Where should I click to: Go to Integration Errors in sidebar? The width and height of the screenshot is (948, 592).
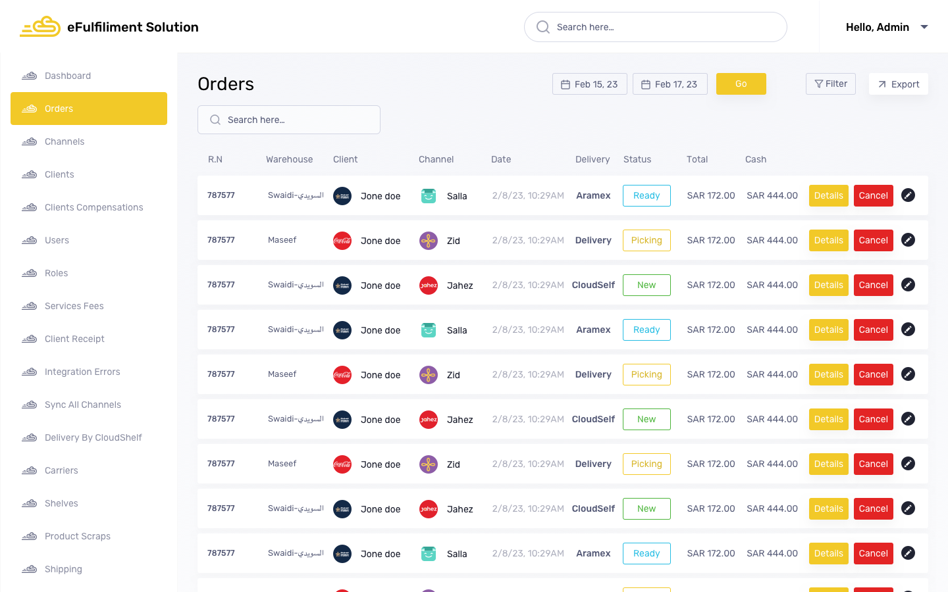click(x=82, y=372)
